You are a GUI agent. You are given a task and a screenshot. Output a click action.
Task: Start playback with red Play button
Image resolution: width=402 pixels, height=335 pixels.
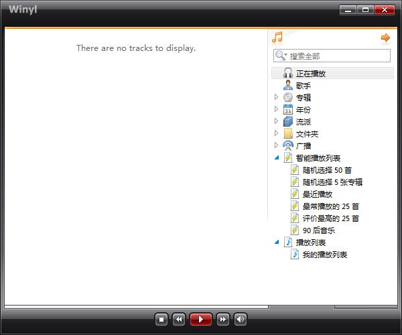point(201,320)
